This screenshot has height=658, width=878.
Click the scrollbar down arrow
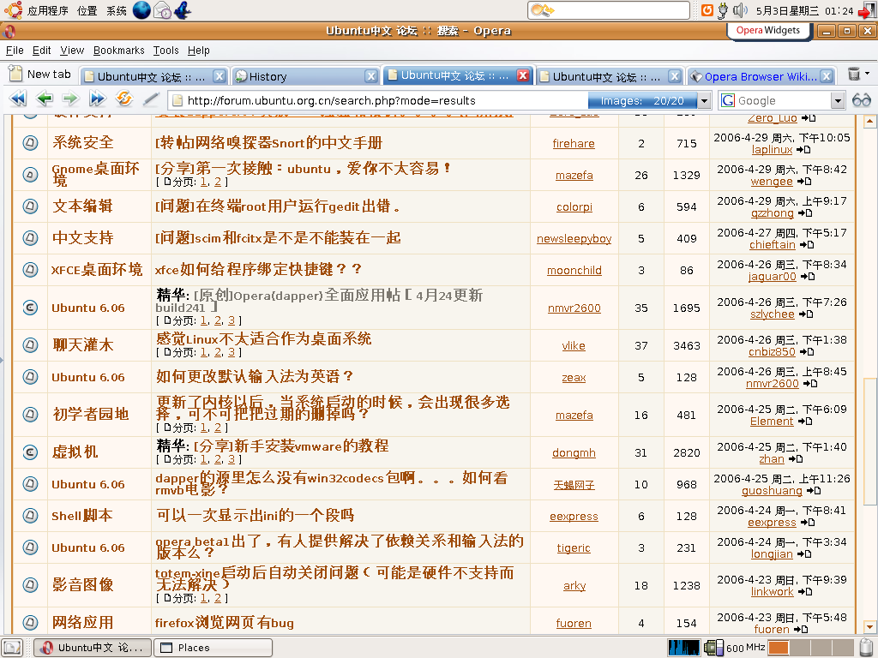[x=869, y=626]
